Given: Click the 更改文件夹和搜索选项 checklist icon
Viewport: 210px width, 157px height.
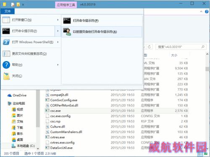Looking at the screenshot, I should 6,53.
